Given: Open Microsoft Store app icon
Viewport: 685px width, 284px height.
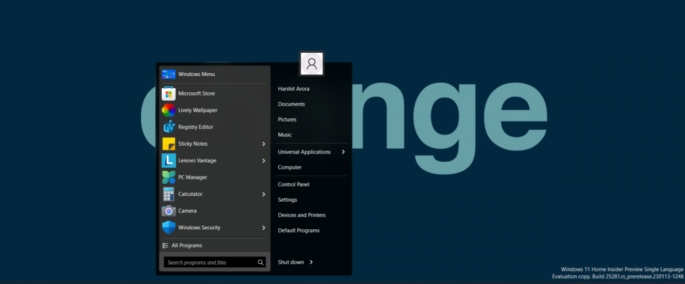Looking at the screenshot, I should pyautogui.click(x=169, y=94).
